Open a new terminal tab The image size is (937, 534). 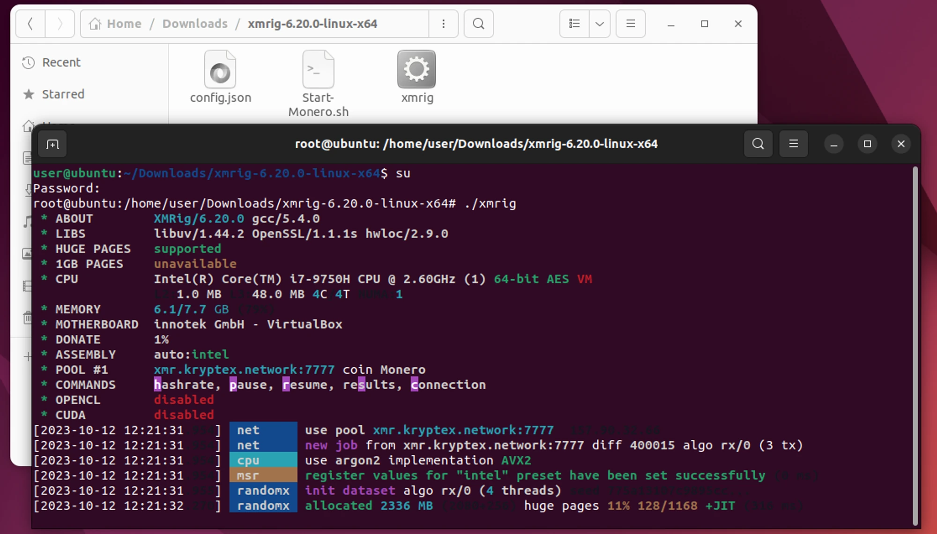(x=52, y=144)
